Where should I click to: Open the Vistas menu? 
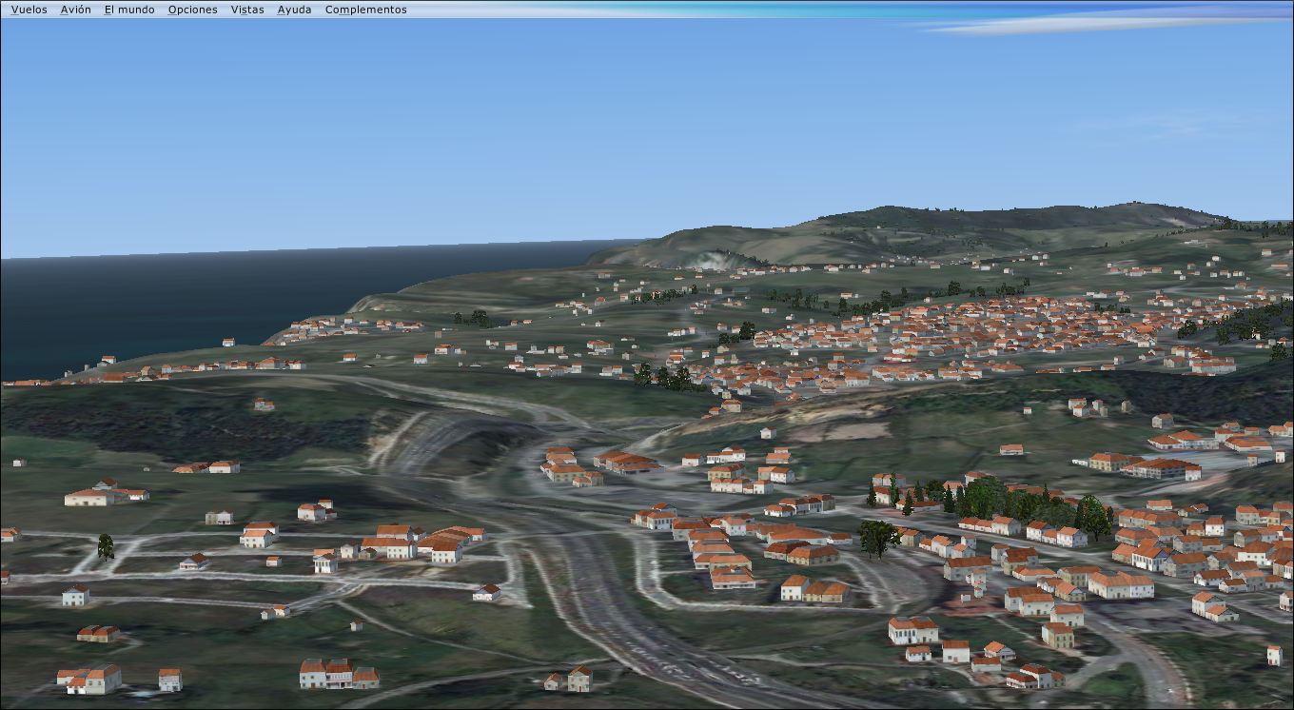(247, 10)
